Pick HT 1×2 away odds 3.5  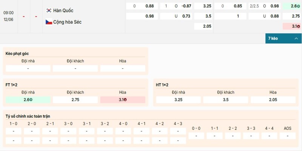tap(226, 100)
